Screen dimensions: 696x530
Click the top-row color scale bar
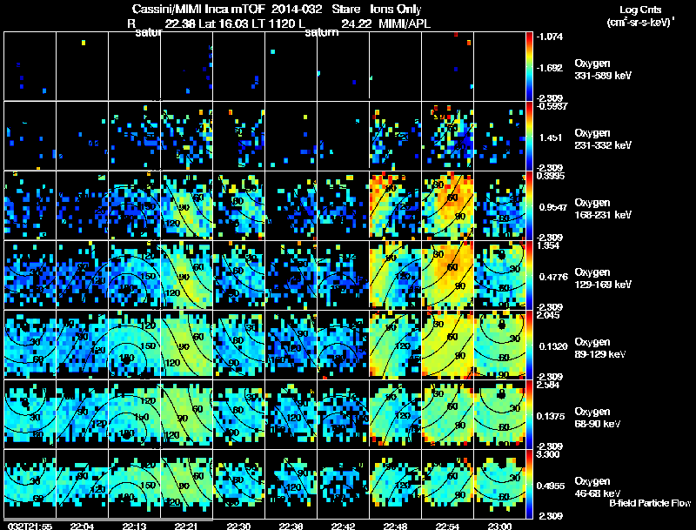(529, 66)
